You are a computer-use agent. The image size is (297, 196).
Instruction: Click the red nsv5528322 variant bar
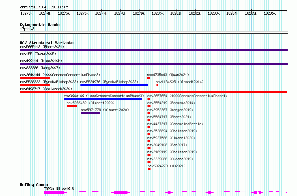point(35,85)
